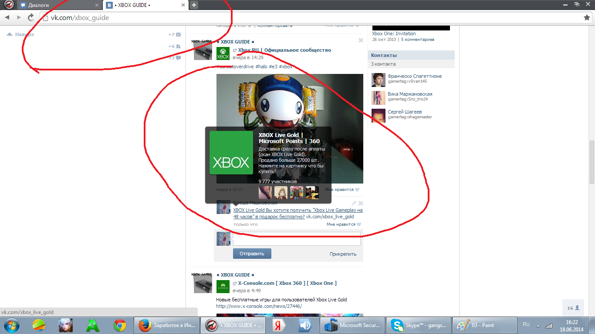This screenshot has width=595, height=334.
Task: Open the +7 comments bubble icon
Action: 178,58
